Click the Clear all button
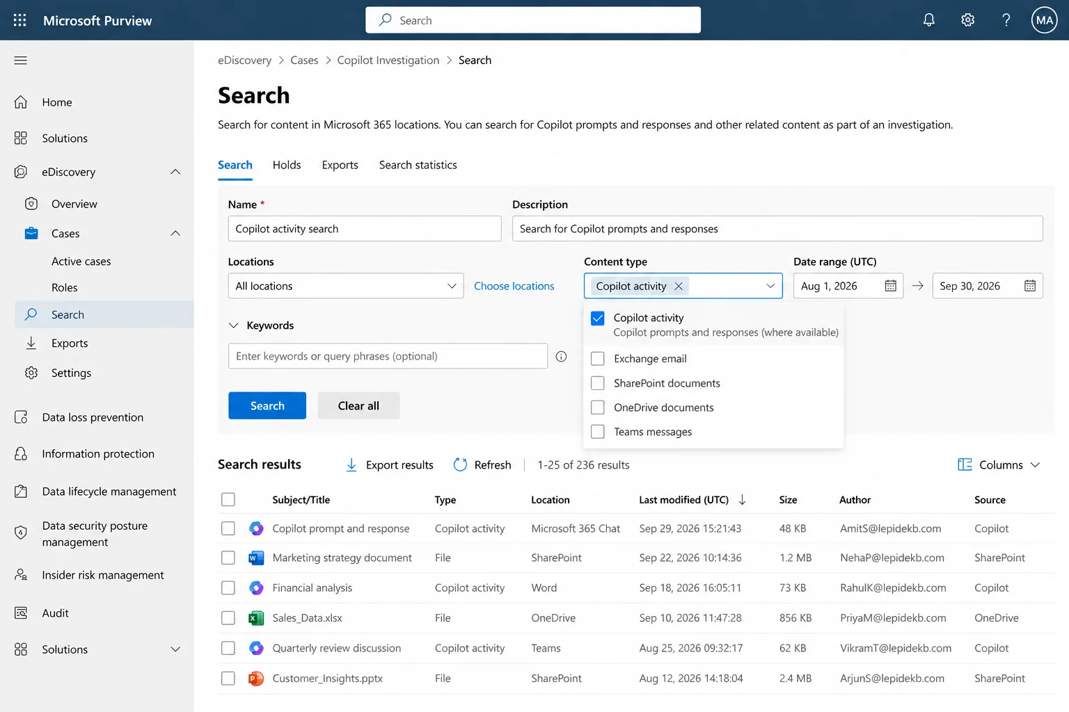Viewport: 1069px width, 712px height. point(358,405)
